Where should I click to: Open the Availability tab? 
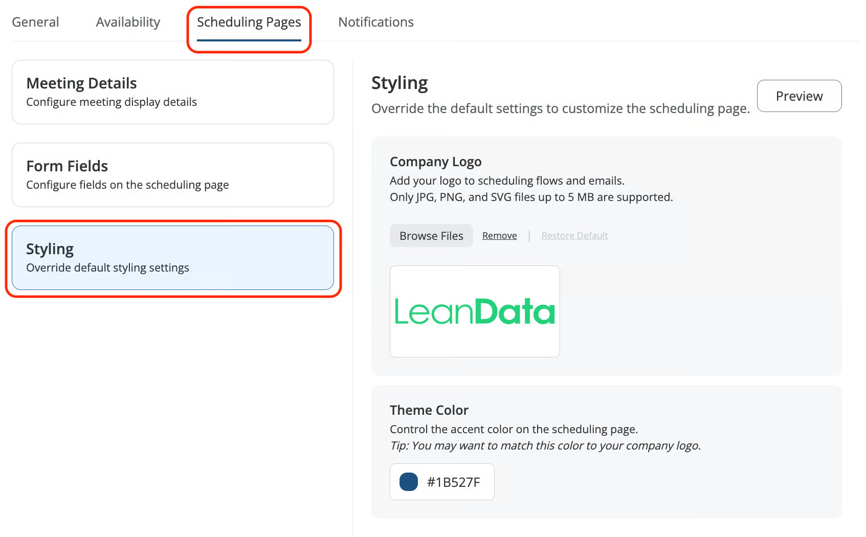[128, 22]
